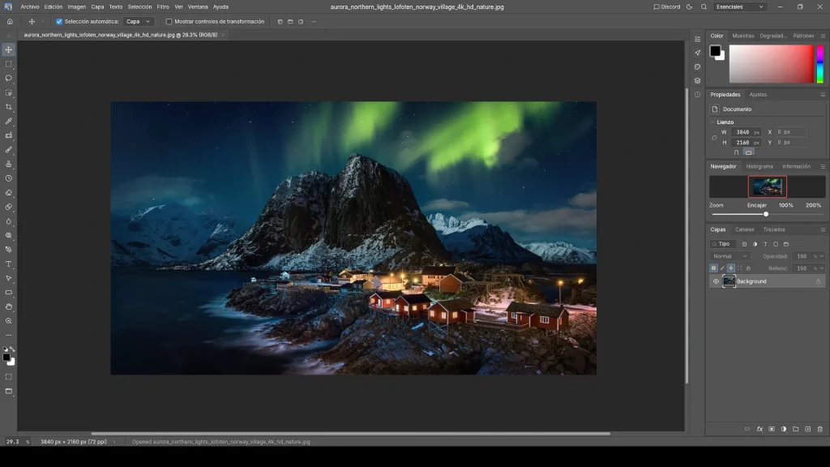Create a new group folder in Capas
Image resolution: width=830 pixels, height=467 pixels.
coord(796,429)
